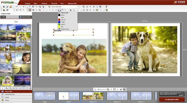Image resolution: width=187 pixels, height=103 pixels.
Task: Click the zoom out icon left of slider
Action: click(95, 89)
